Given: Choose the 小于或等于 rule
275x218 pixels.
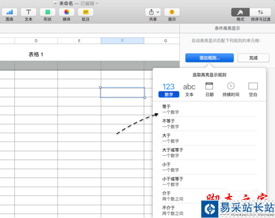Looking at the screenshot, I should click(x=210, y=182).
